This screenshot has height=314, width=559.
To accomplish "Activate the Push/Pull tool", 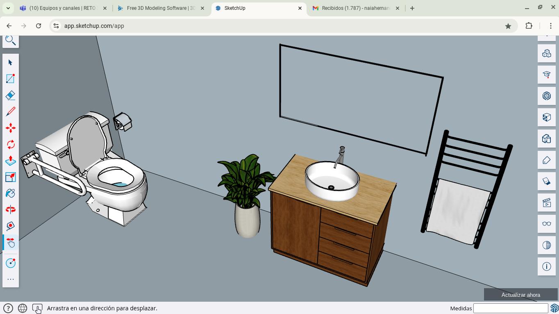I will (10, 161).
